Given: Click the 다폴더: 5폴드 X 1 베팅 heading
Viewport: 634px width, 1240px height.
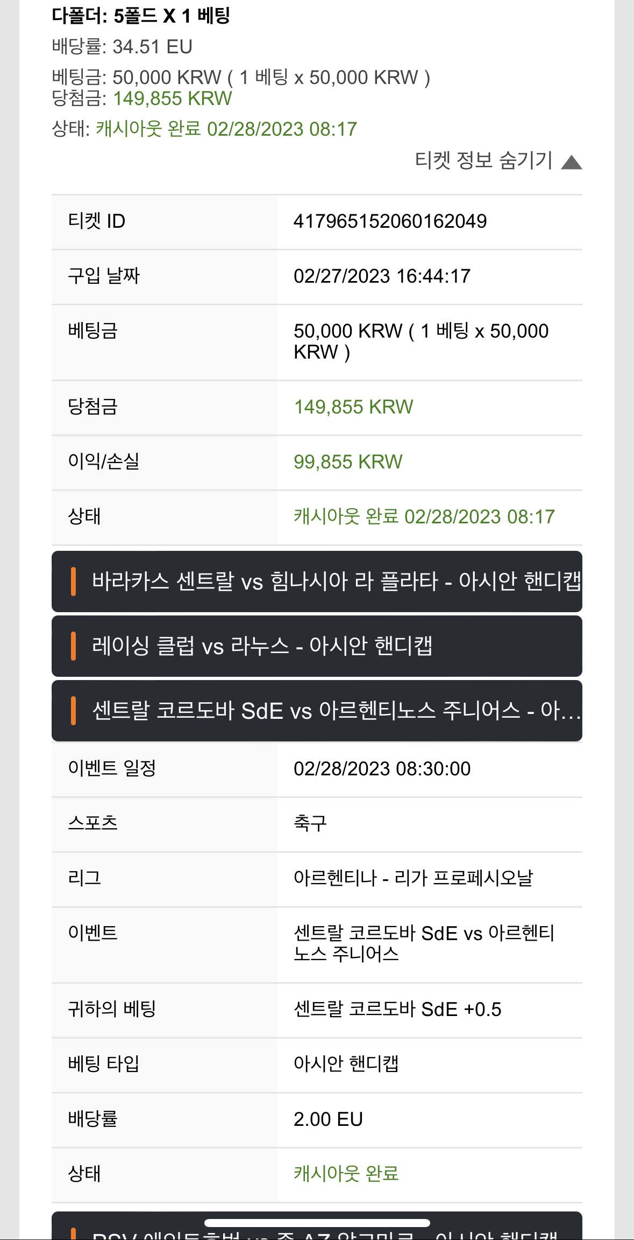Looking at the screenshot, I should coord(141,16).
